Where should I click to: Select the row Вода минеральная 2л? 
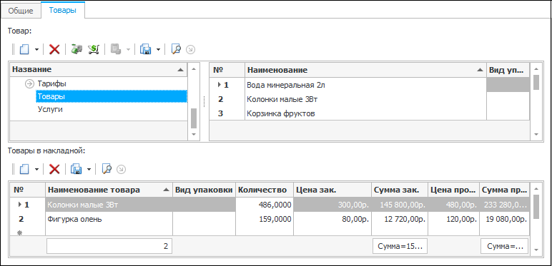point(369,85)
